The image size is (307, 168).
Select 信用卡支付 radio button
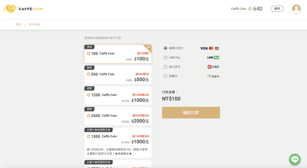[x=166, y=48]
